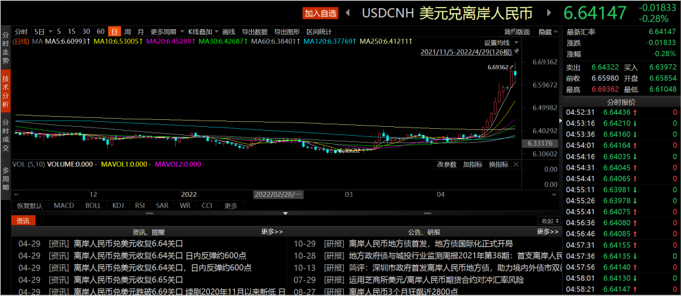Select the 5-minute period

tap(59, 32)
